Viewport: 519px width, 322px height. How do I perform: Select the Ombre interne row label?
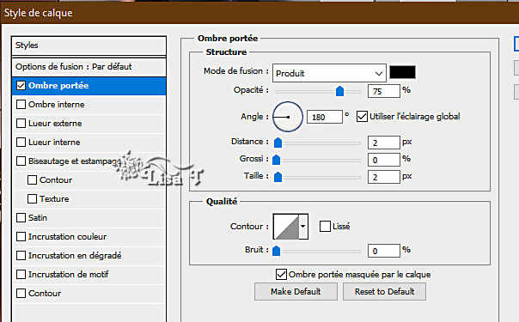click(x=56, y=105)
